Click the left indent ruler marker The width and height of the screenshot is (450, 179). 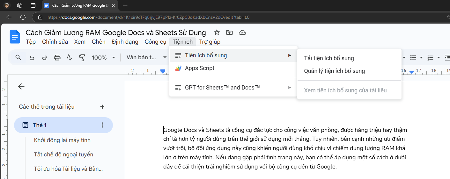[163, 71]
